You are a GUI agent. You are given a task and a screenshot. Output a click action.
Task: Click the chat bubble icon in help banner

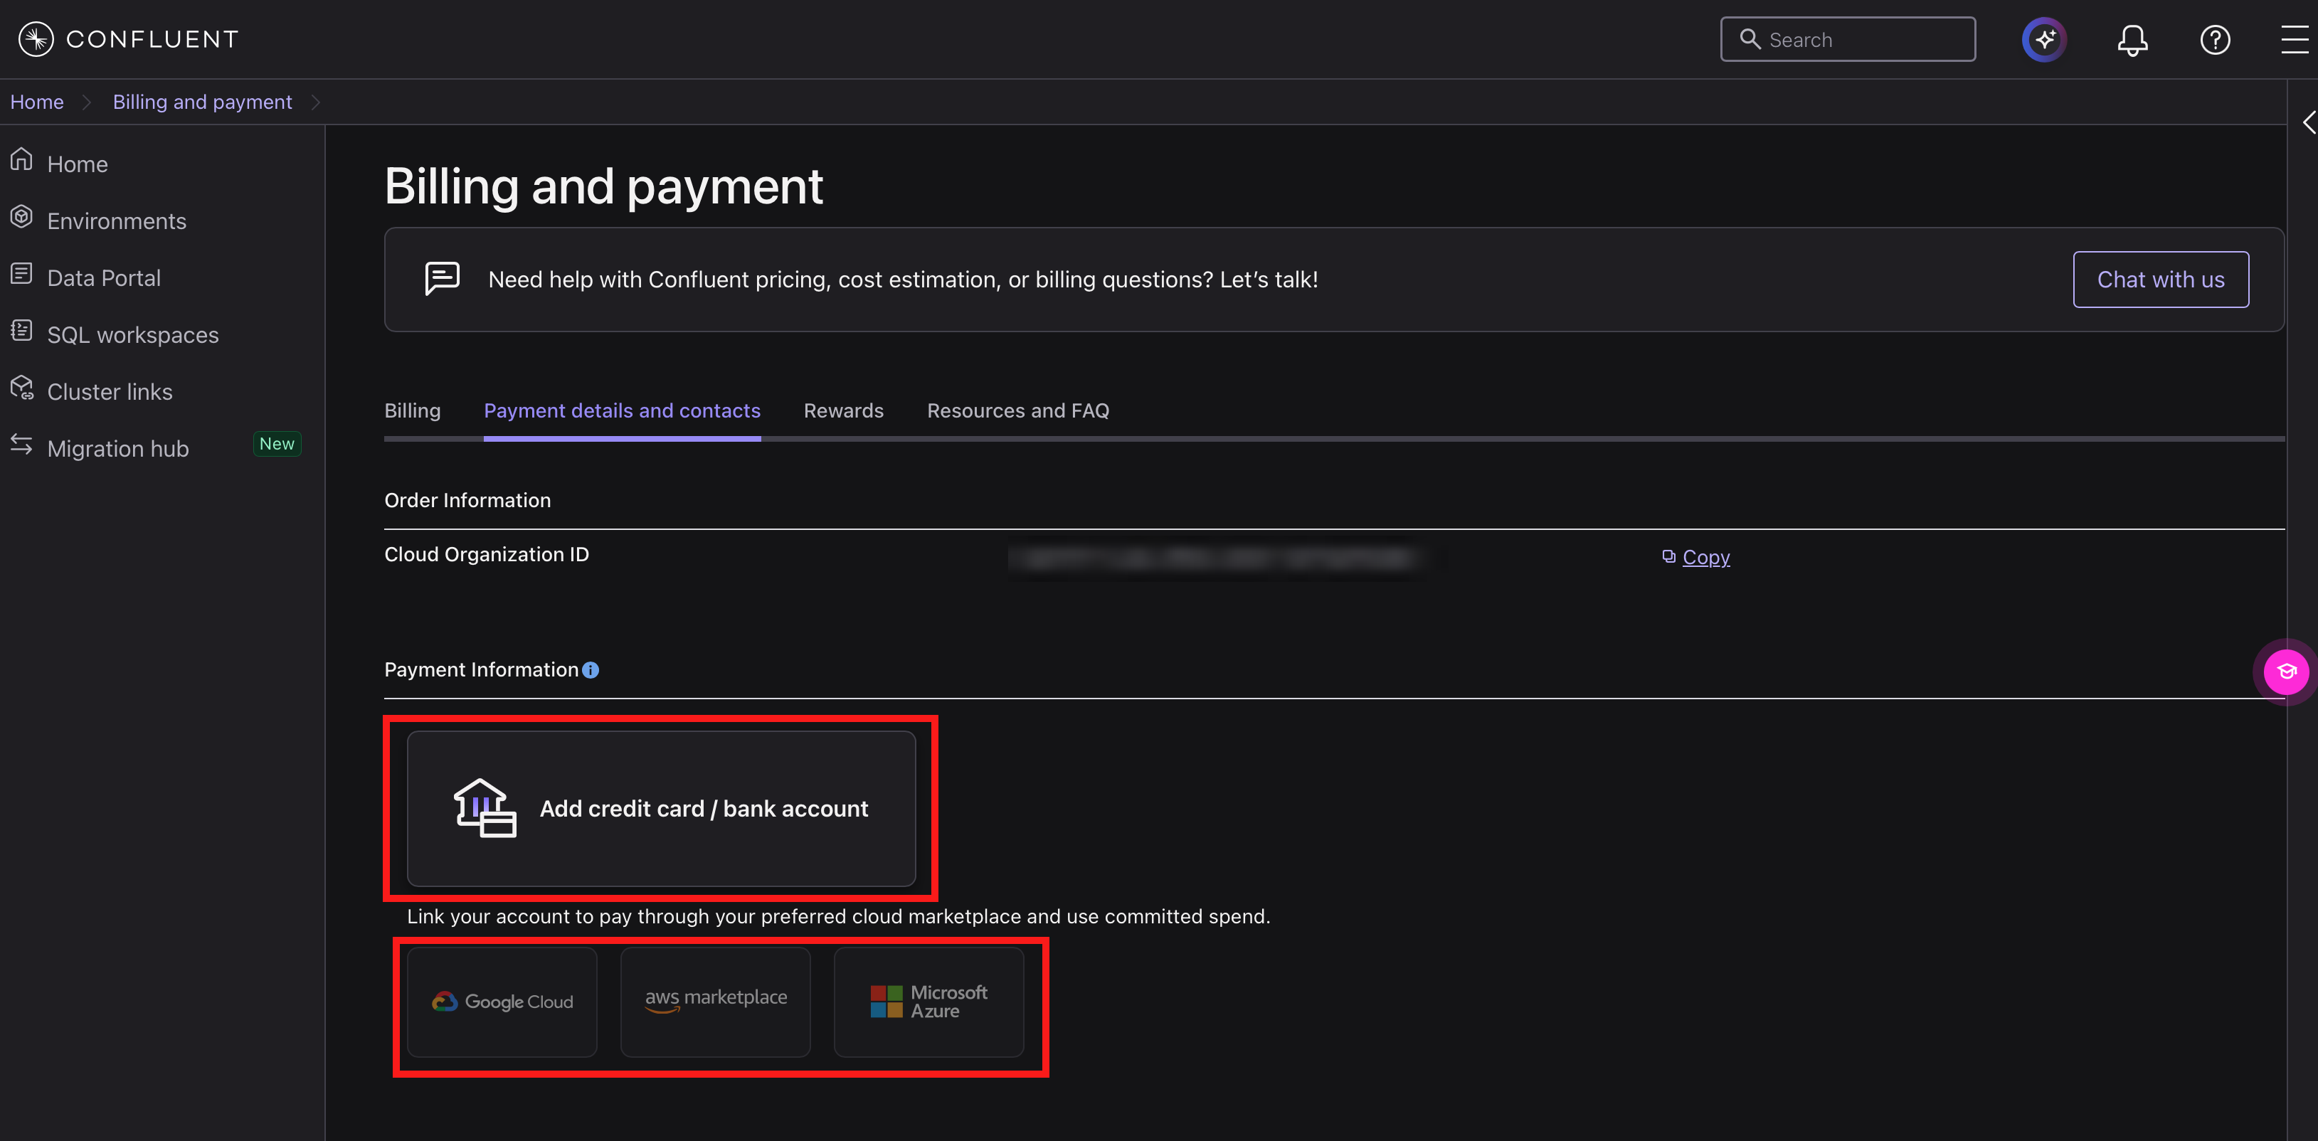click(x=442, y=279)
